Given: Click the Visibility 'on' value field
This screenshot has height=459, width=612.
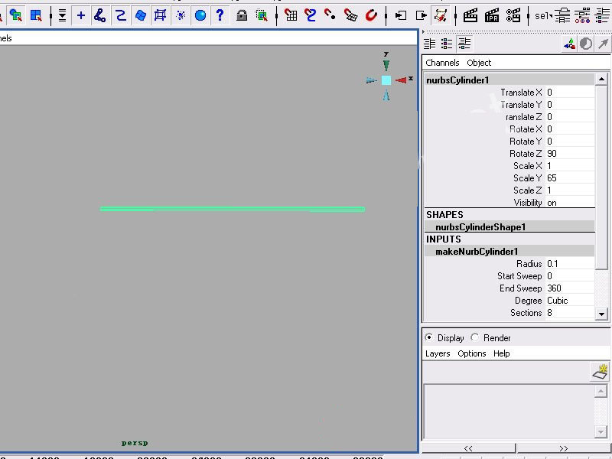Looking at the screenshot, I should pyautogui.click(x=570, y=203).
